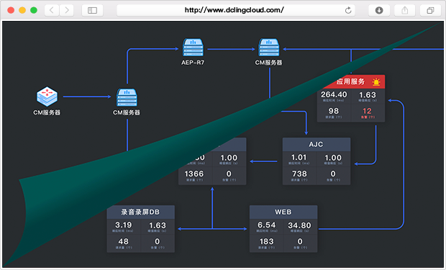Open the 录音录屏DB card header
The height and width of the screenshot is (270, 446).
pyautogui.click(x=140, y=212)
